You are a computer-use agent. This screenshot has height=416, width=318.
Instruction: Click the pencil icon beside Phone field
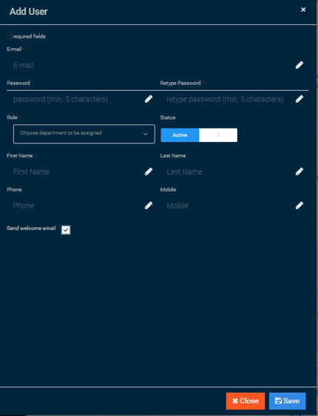[x=149, y=205]
